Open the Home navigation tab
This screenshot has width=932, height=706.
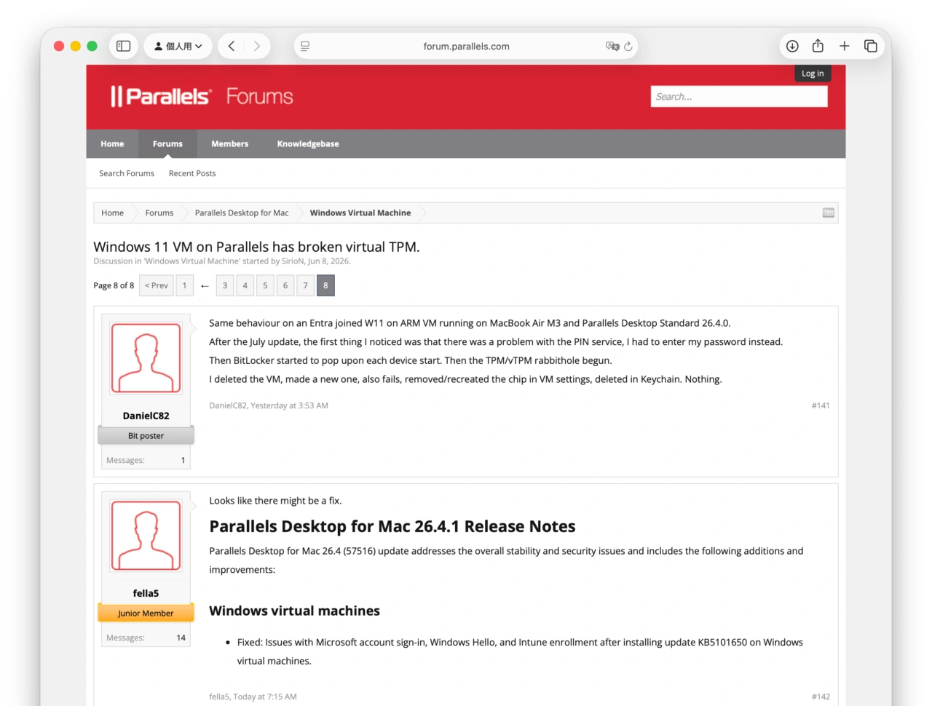[112, 144]
